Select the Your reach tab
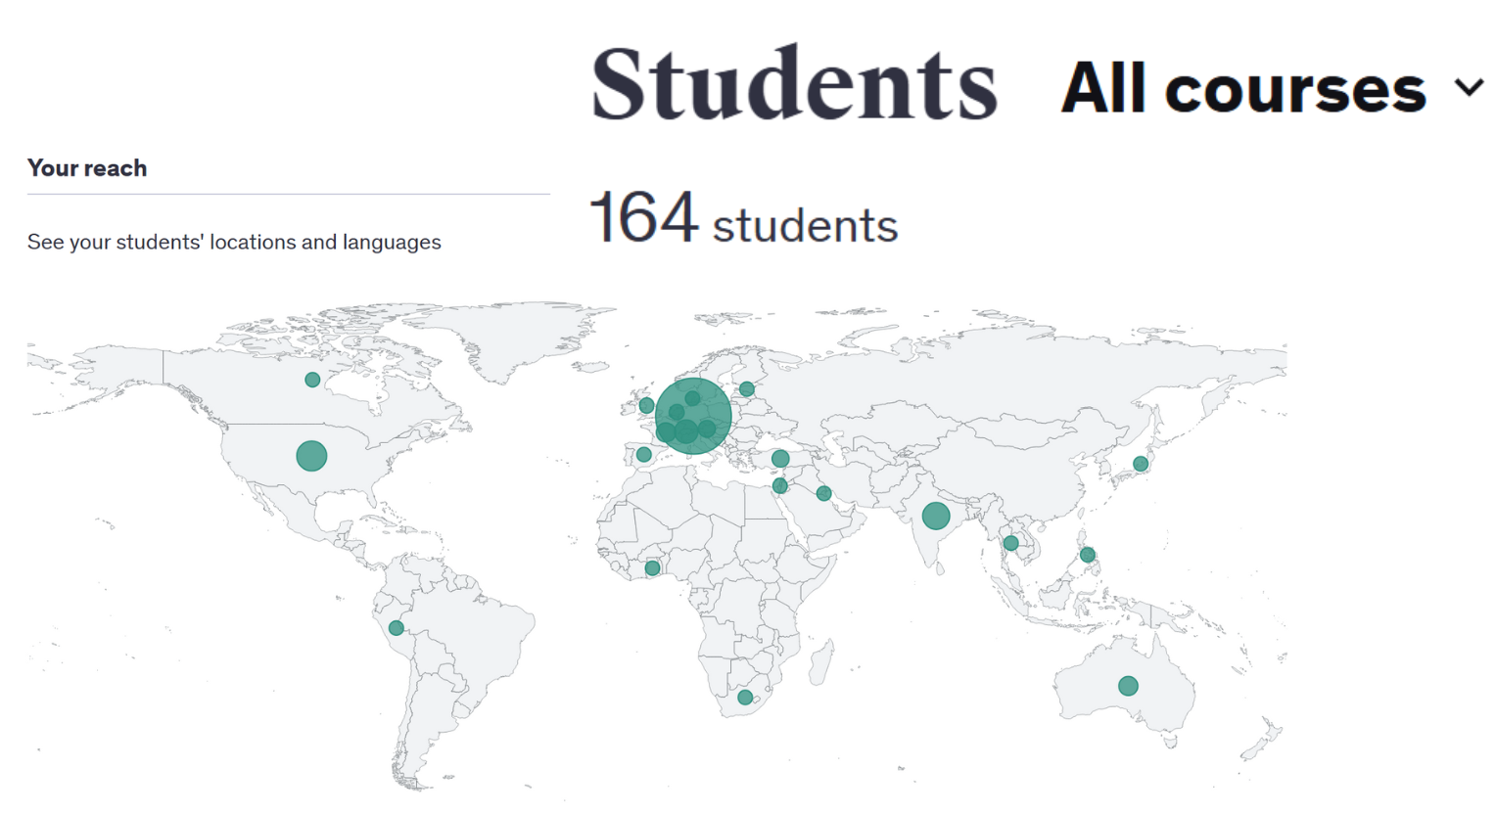Screen dimensions: 1496x814 (x=87, y=168)
